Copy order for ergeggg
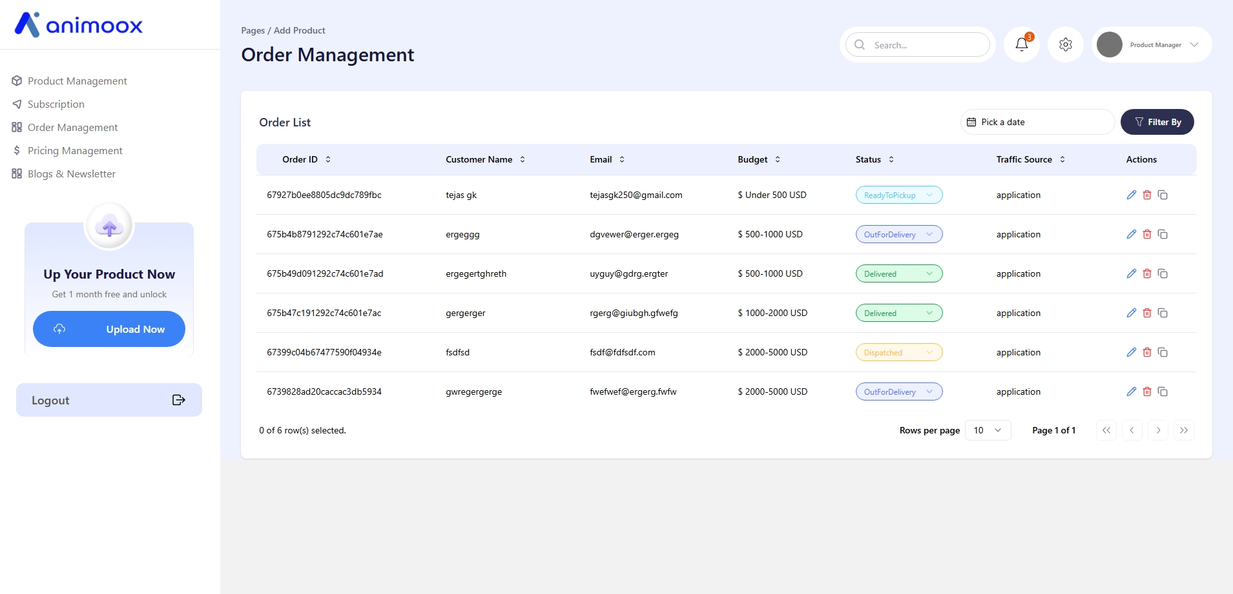Screen dimensions: 1233x594 click(1163, 234)
